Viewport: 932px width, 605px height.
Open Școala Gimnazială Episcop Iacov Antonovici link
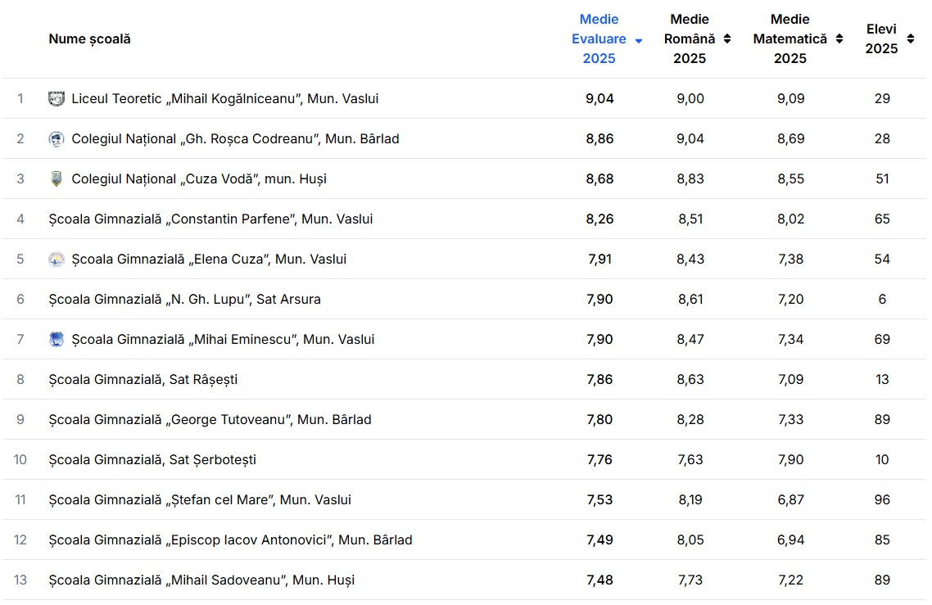point(231,540)
